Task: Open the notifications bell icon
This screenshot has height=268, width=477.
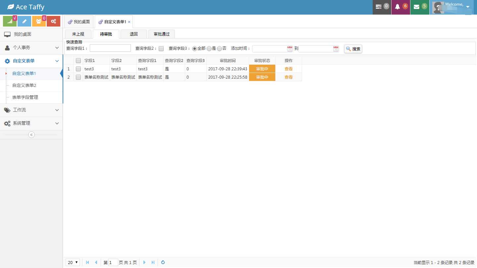Action: [401, 7]
